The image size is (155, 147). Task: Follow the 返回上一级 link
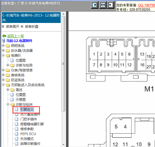pos(15,36)
